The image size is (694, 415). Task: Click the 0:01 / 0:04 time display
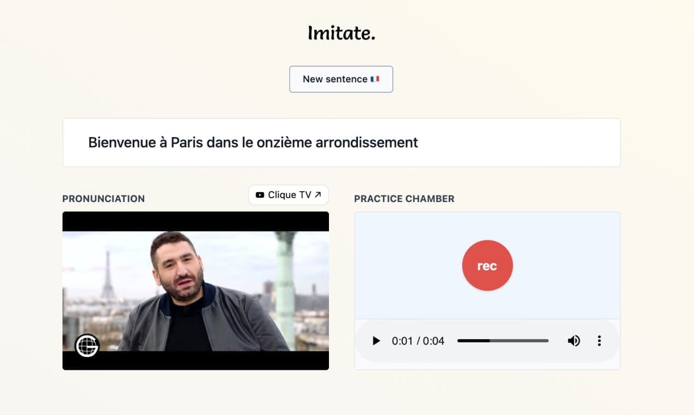click(x=418, y=341)
